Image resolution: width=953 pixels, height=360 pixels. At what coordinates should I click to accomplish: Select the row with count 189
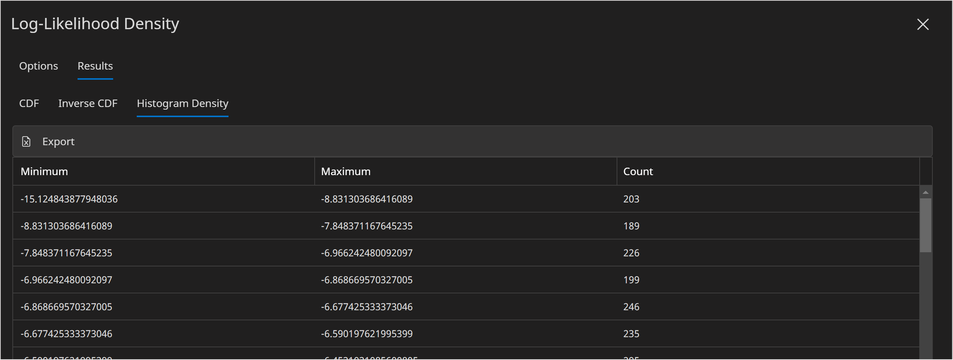click(631, 226)
